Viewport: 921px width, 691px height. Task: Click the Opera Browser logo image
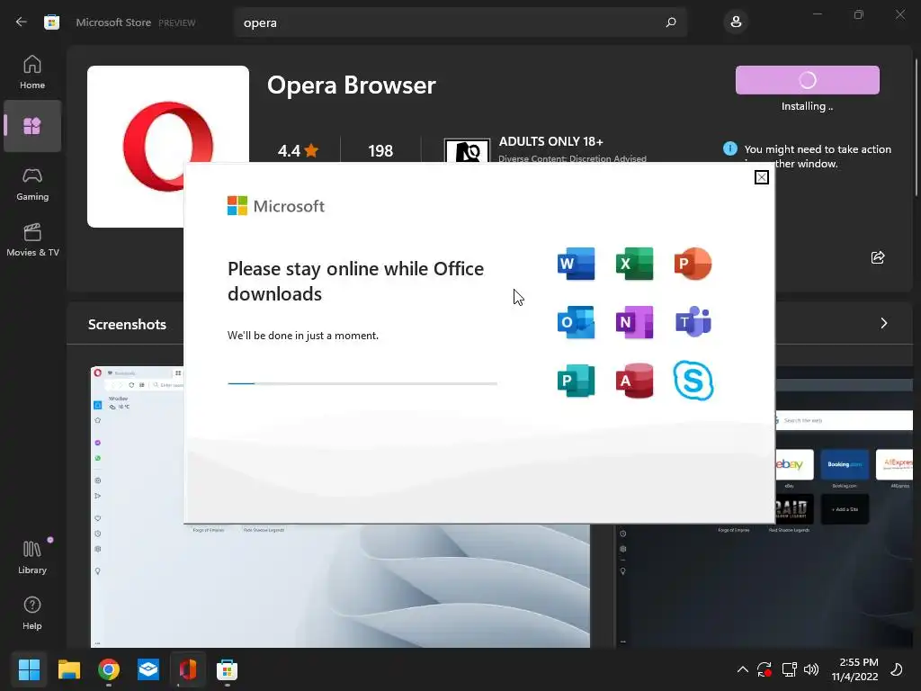coord(168,147)
